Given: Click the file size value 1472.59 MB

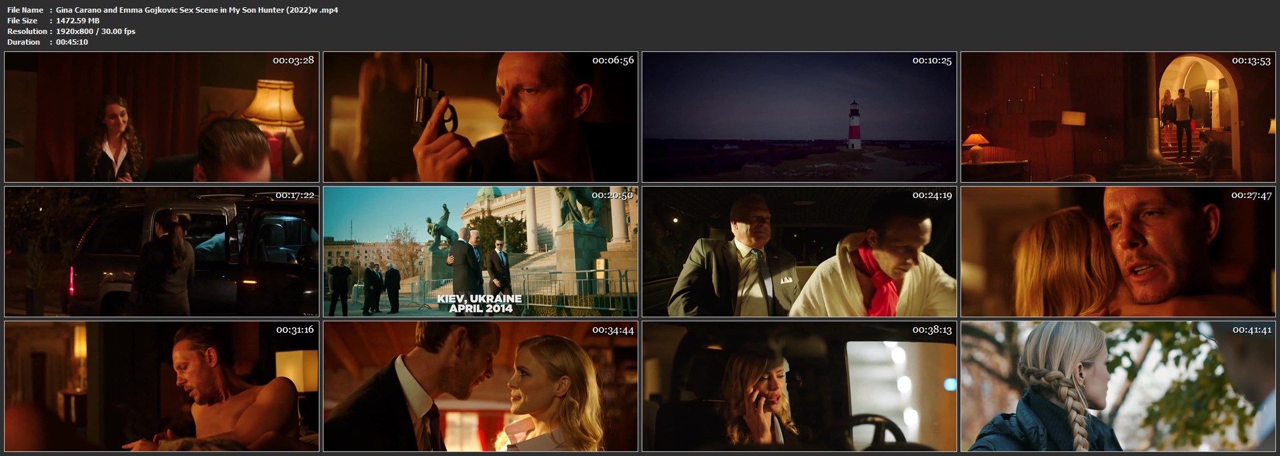Looking at the screenshot, I should pos(78,21).
